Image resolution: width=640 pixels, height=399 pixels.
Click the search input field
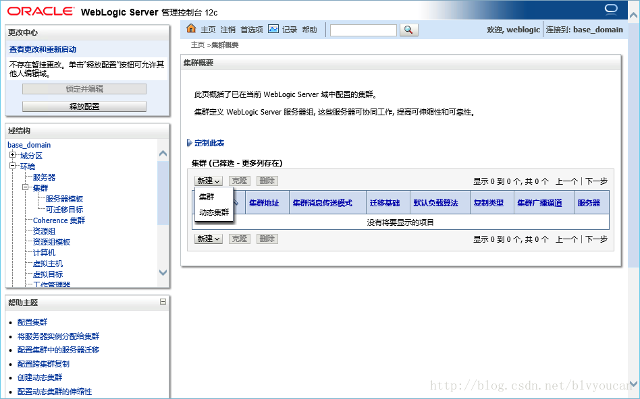(363, 30)
